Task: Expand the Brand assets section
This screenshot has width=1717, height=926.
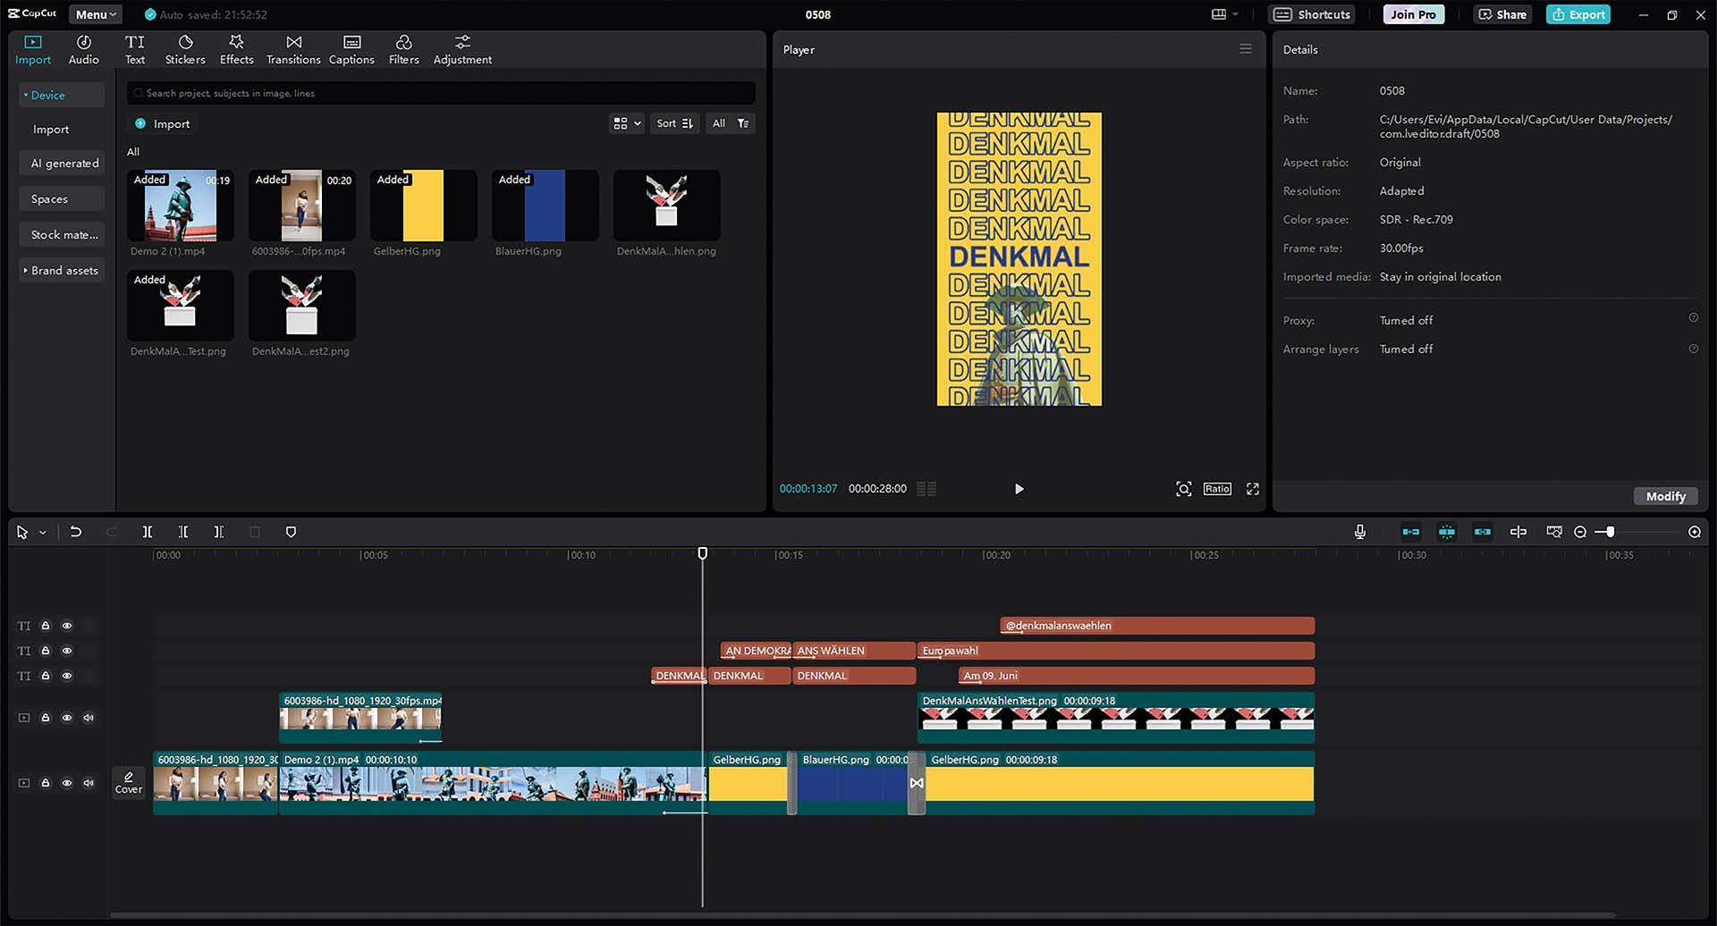Action: click(x=60, y=271)
